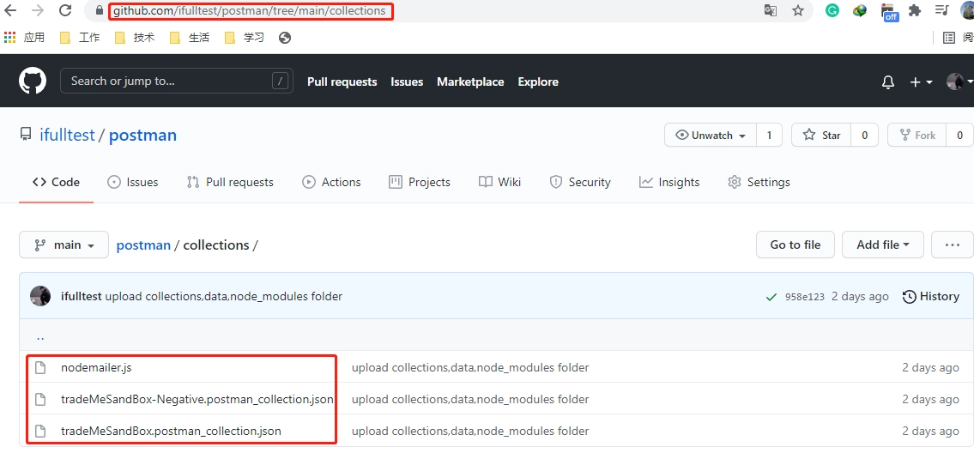Open Explore in top navigation
The image size is (974, 453).
[538, 82]
